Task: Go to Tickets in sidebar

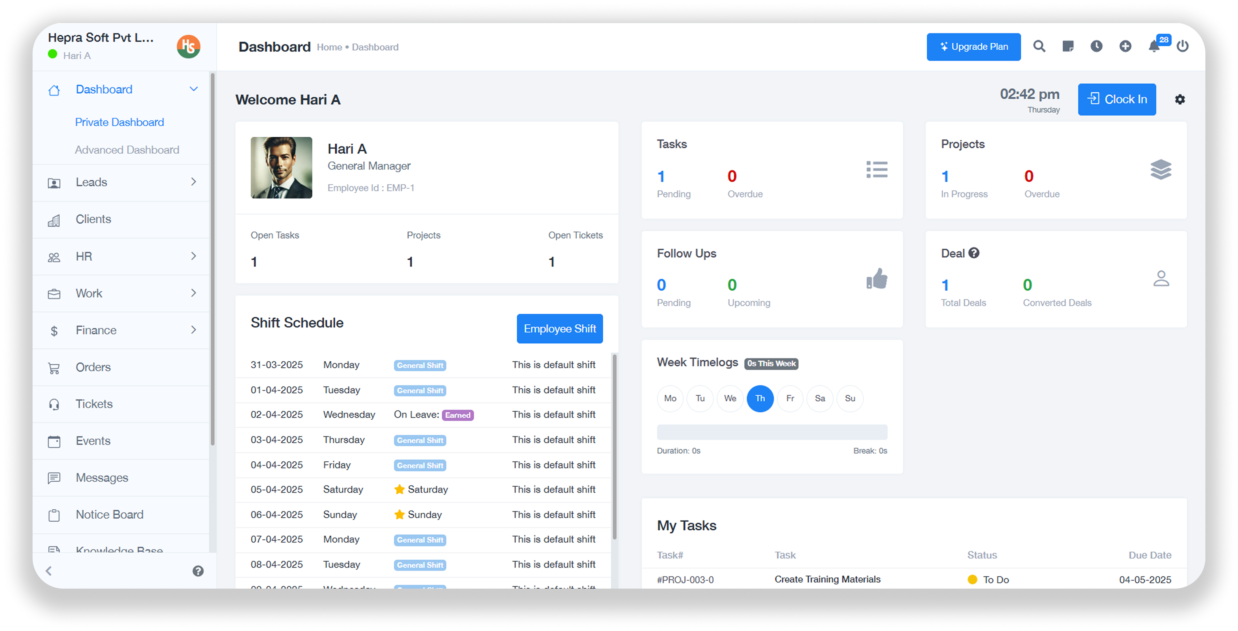Action: [x=94, y=404]
